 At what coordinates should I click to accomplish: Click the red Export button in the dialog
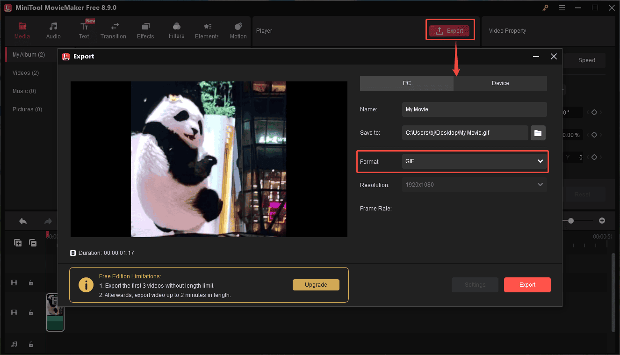coord(527,285)
